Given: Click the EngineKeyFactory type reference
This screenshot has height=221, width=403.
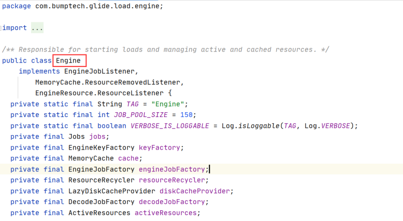Looking at the screenshot, I should click(x=101, y=148).
